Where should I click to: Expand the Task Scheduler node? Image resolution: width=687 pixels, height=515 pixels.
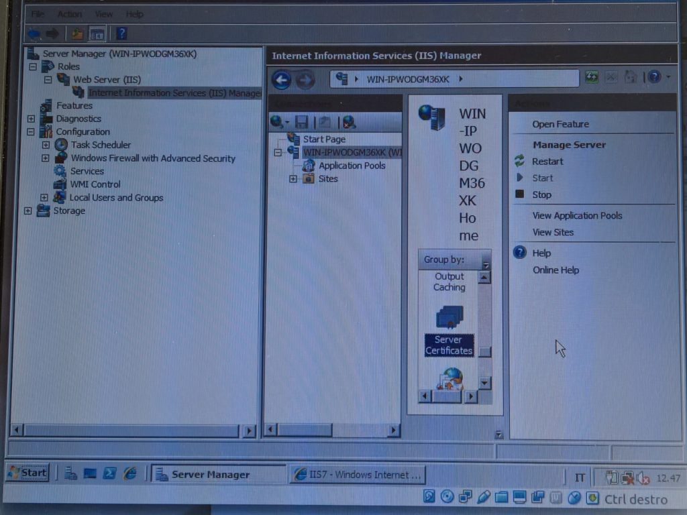click(46, 145)
